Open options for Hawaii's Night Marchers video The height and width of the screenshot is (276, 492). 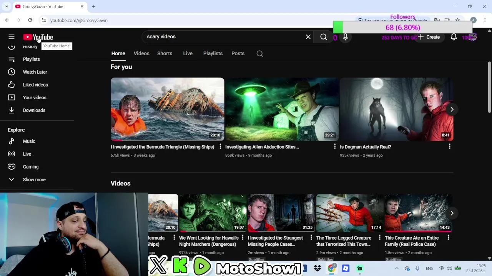[x=243, y=238]
